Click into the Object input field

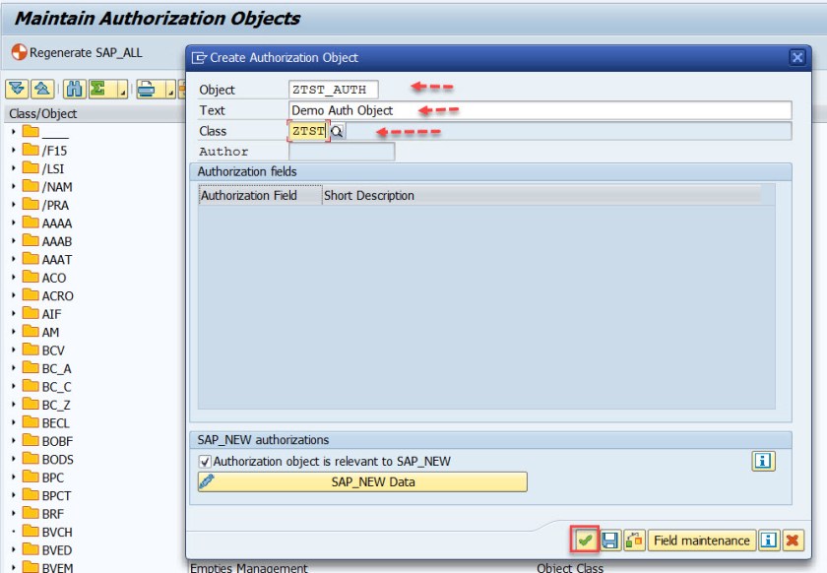(x=334, y=90)
